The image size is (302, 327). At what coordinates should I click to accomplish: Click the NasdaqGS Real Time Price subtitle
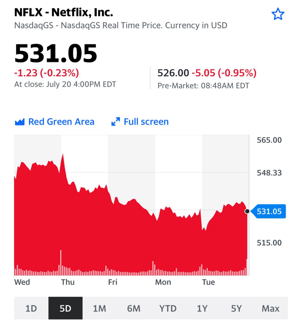pos(121,25)
